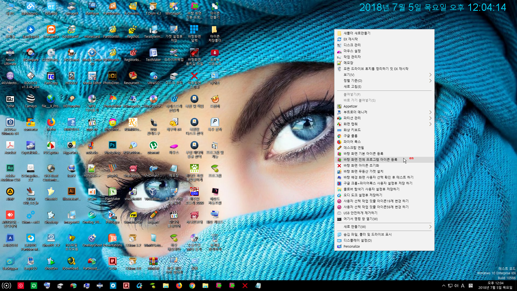
Task: Select USB 안전하게 제거하기 entry
Action: [384, 213]
